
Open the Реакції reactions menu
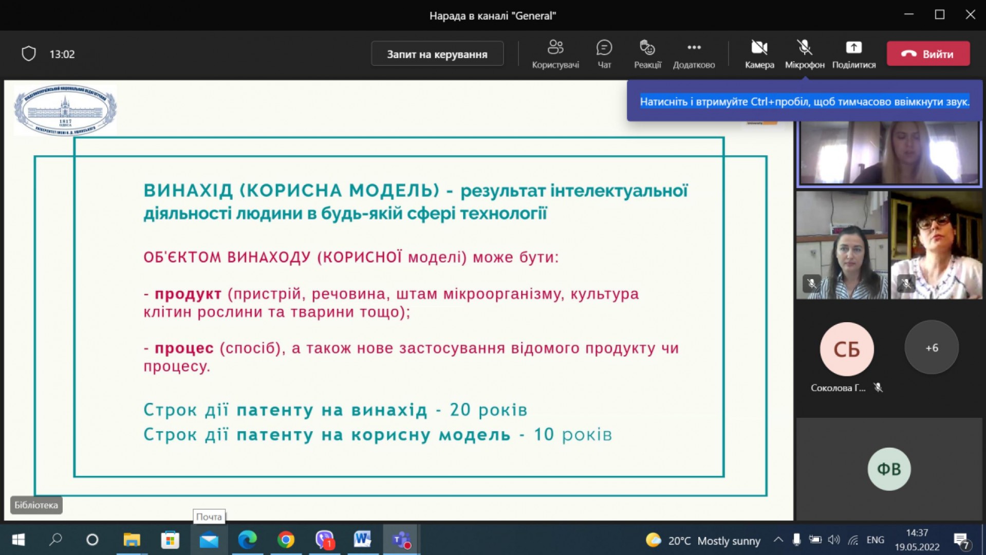647,53
